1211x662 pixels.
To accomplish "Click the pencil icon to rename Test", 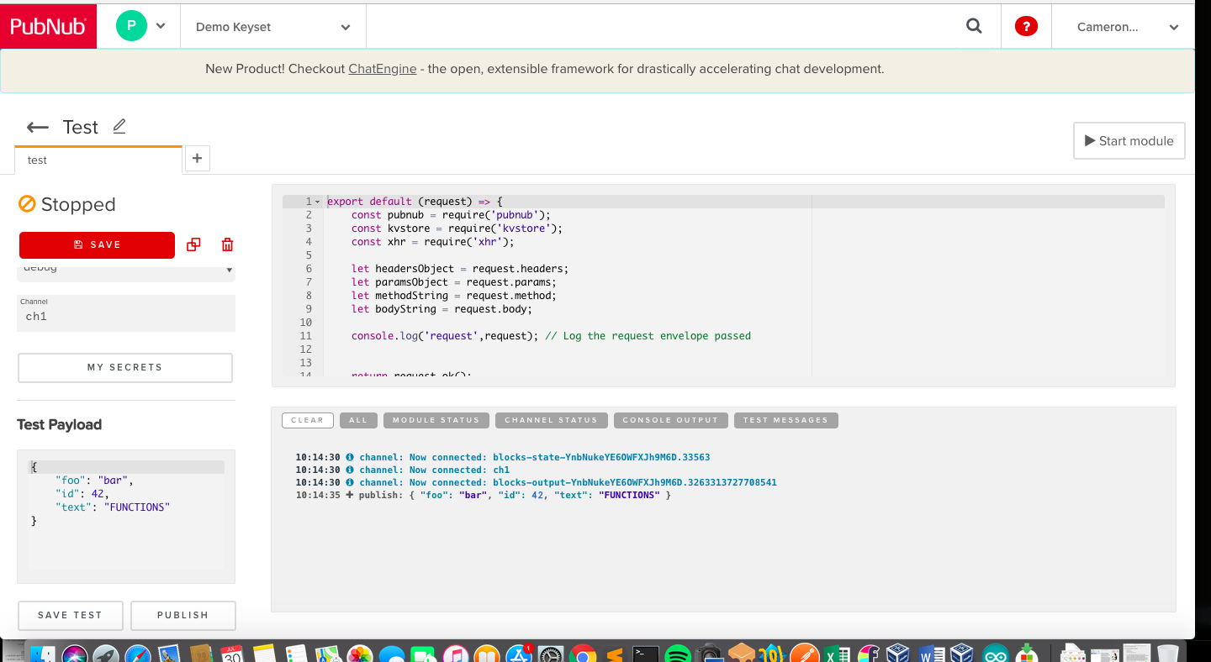I will [x=119, y=126].
